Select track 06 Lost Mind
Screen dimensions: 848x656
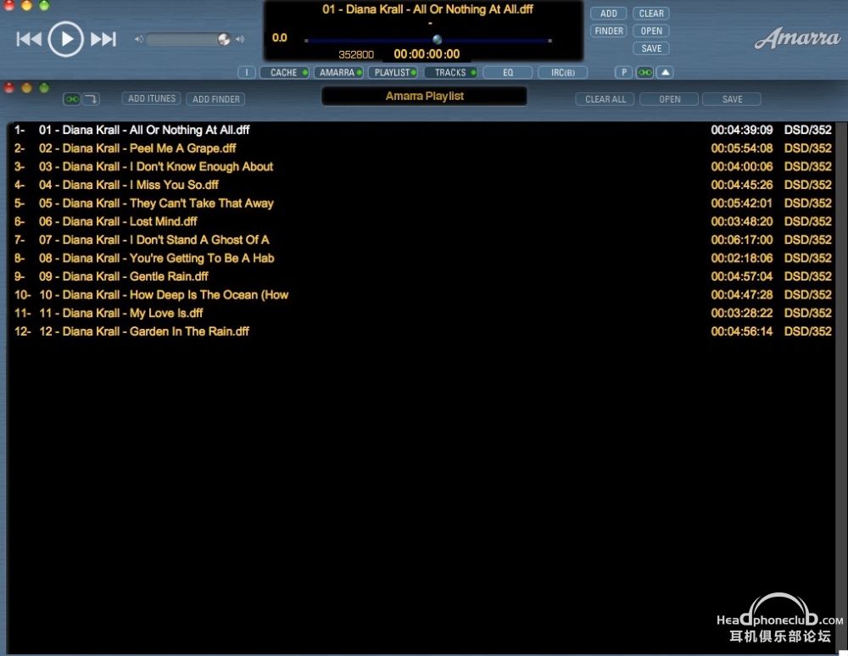click(x=421, y=221)
